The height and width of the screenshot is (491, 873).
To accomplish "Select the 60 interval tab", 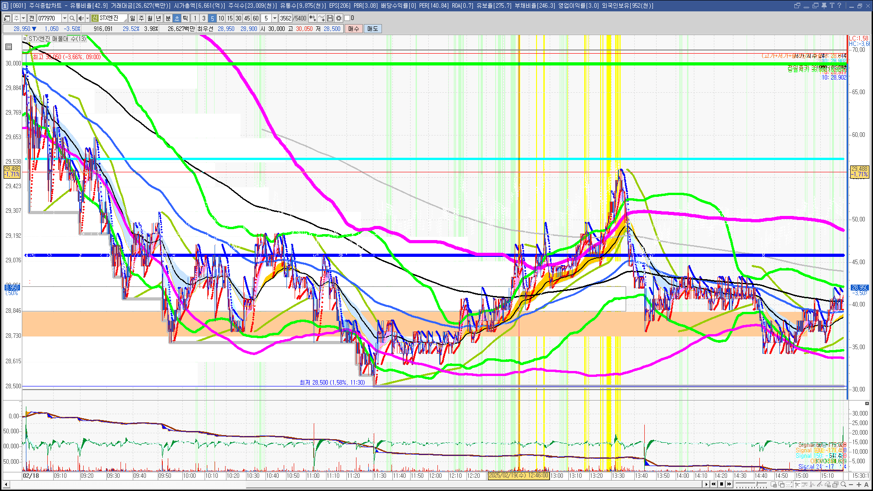I will [256, 18].
